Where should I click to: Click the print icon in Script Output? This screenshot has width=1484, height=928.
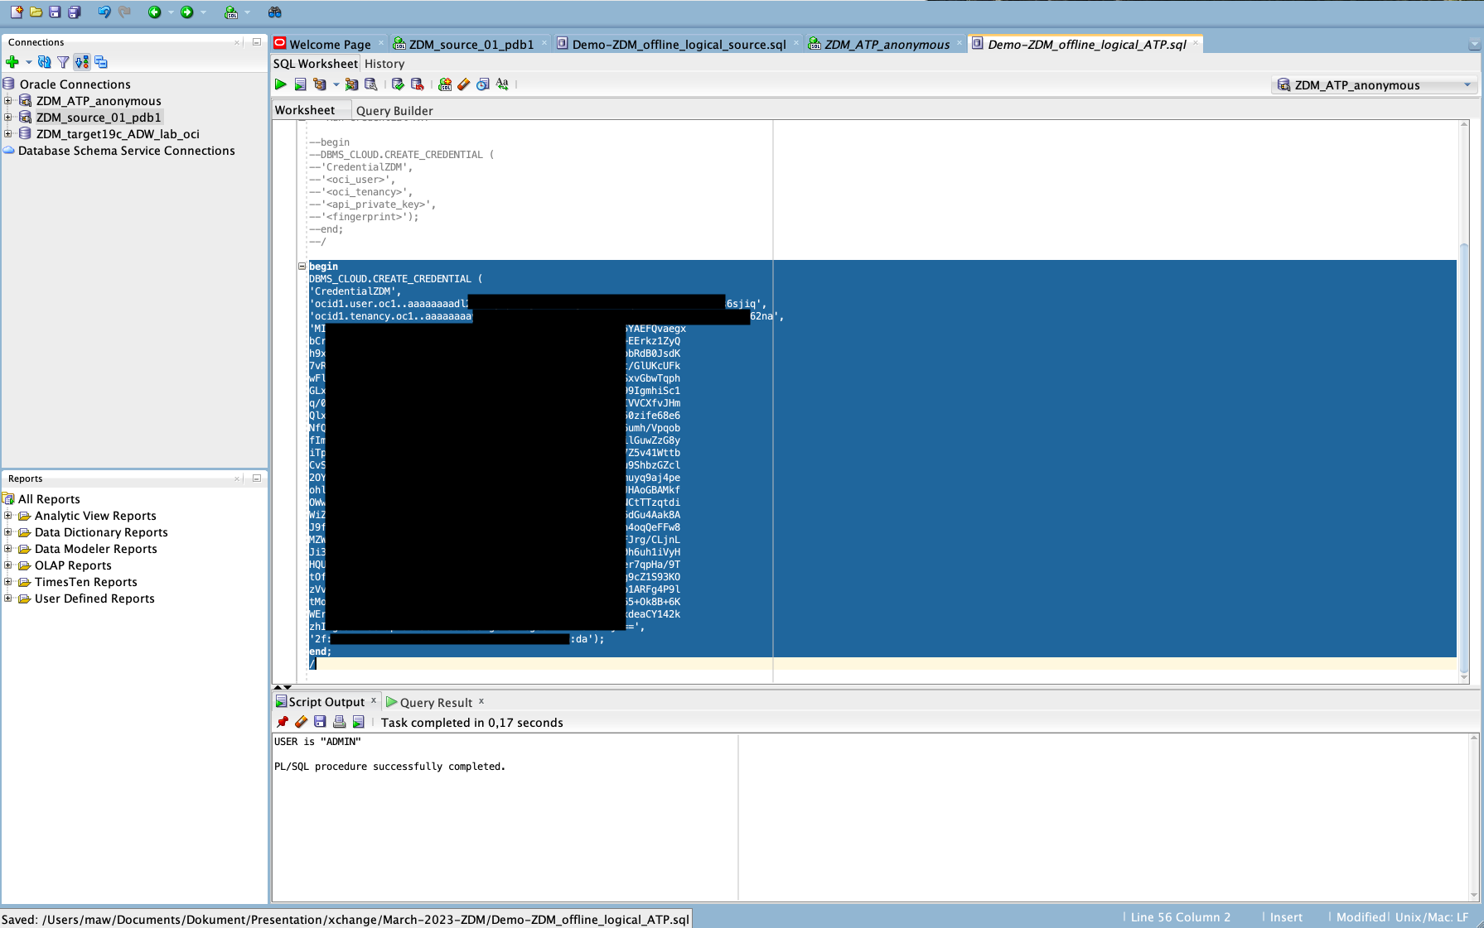339,723
